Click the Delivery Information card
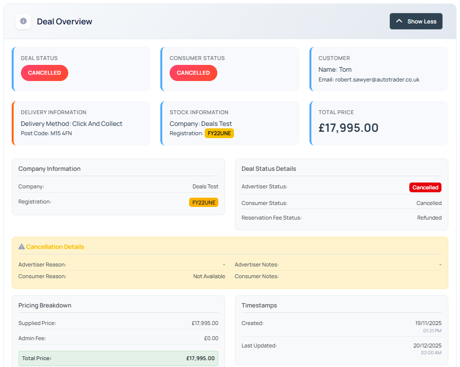The height and width of the screenshot is (367, 460). [x=81, y=123]
